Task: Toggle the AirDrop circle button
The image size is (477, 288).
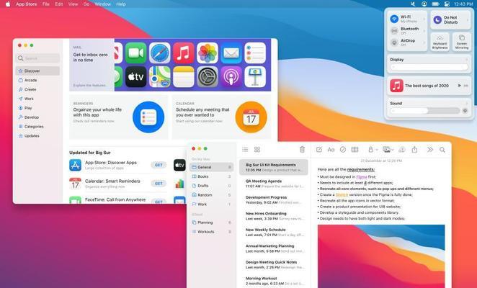Action: click(x=394, y=42)
